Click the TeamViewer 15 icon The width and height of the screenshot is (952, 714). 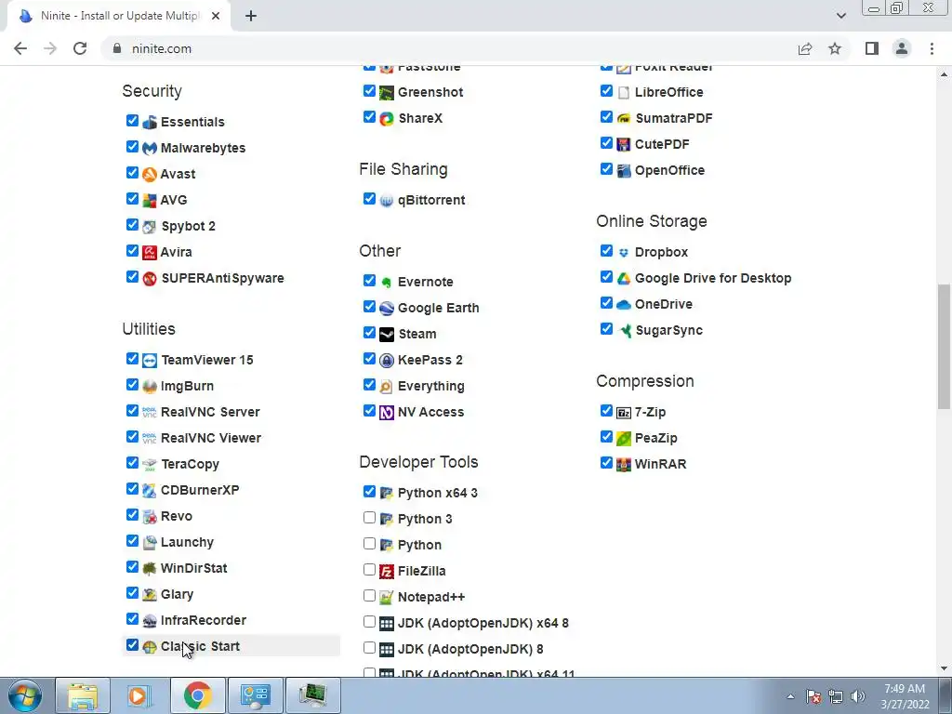pos(150,360)
